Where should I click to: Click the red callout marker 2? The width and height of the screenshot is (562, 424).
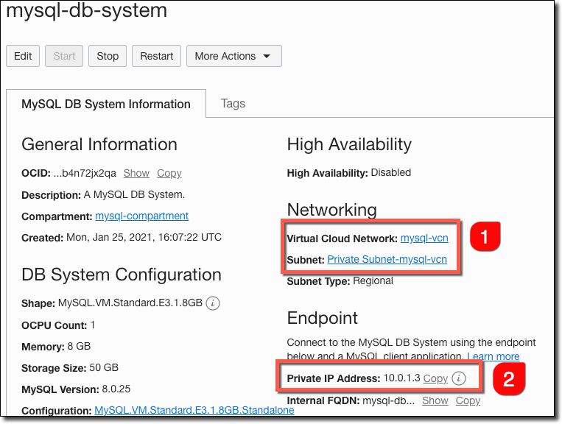pos(508,378)
